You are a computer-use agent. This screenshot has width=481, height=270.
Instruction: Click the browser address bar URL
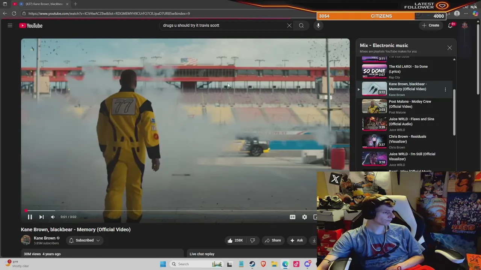(x=109, y=13)
